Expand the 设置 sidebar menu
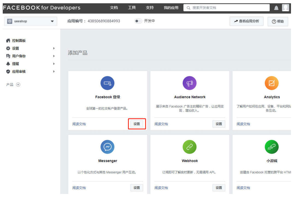 coord(16,48)
